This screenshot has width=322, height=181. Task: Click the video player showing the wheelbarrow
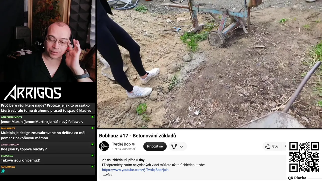pos(209,64)
